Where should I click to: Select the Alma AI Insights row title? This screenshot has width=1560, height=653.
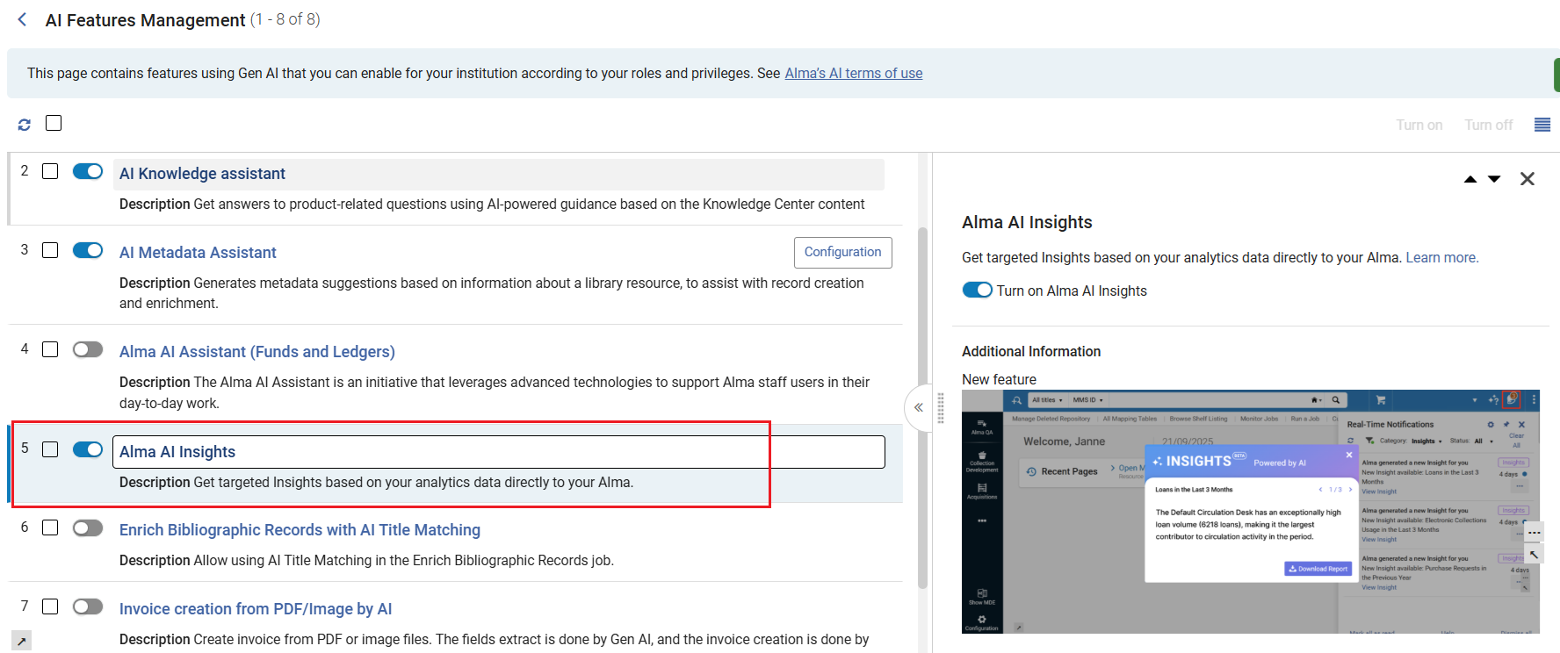tap(177, 452)
